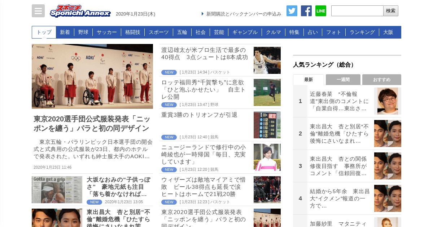Open the 野球 nav item
The height and width of the screenshot is (227, 433).
(83, 32)
